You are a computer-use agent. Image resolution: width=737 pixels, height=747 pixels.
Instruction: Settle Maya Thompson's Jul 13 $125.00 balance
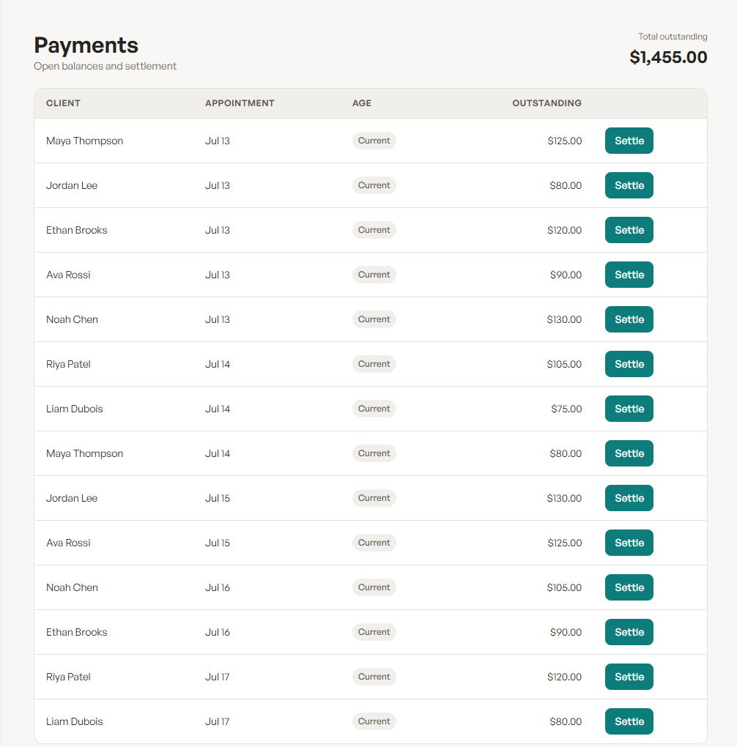click(629, 141)
